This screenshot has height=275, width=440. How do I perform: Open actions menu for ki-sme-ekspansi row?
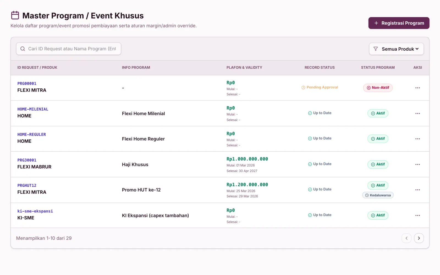[417, 215]
